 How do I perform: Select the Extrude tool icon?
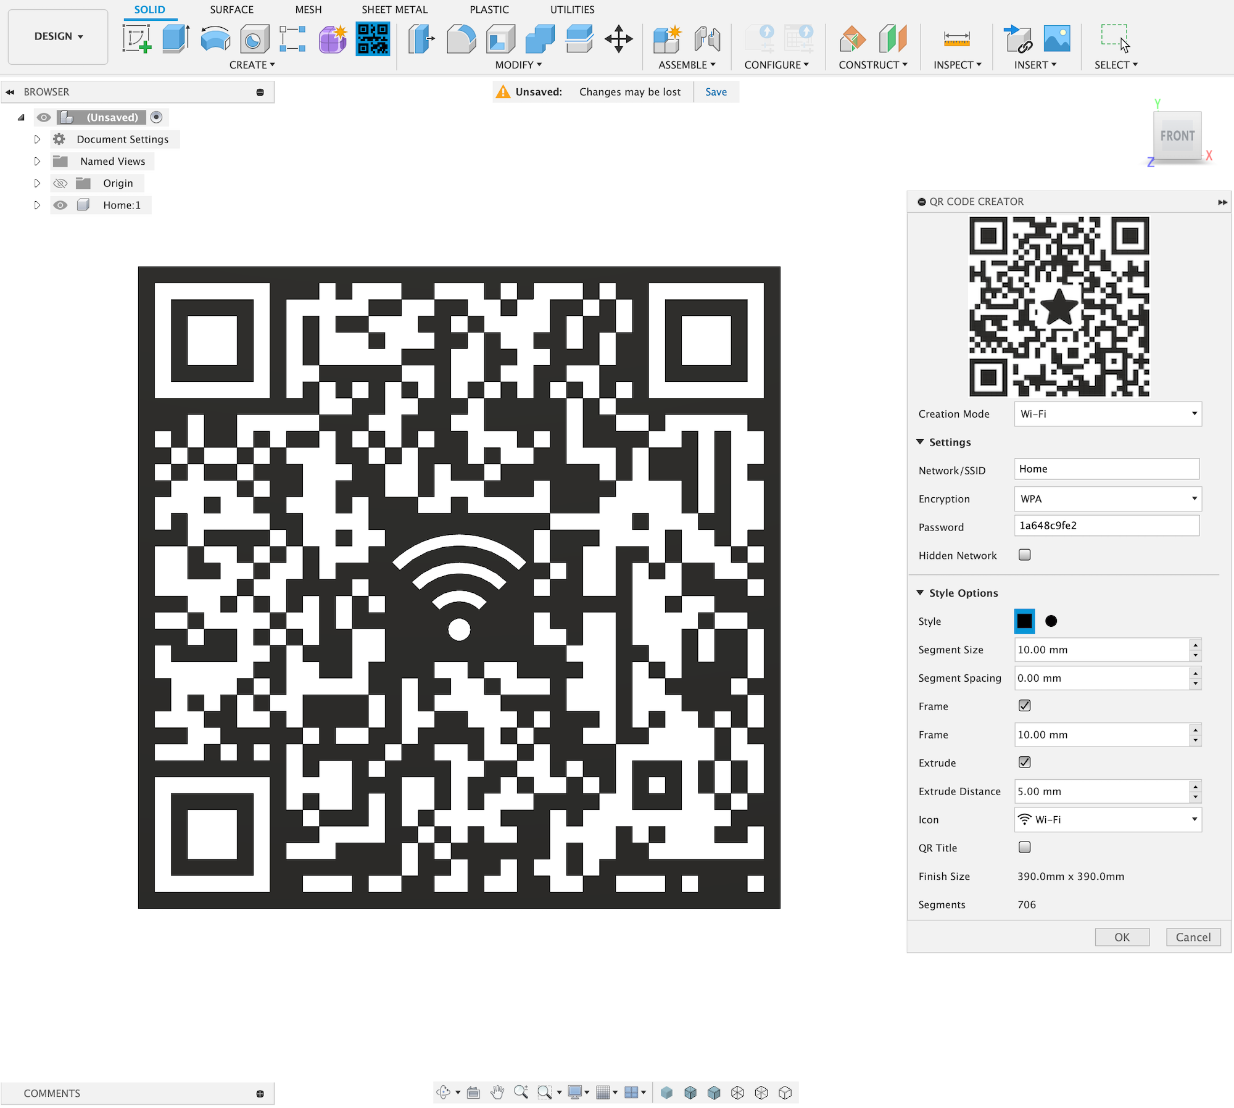point(176,39)
